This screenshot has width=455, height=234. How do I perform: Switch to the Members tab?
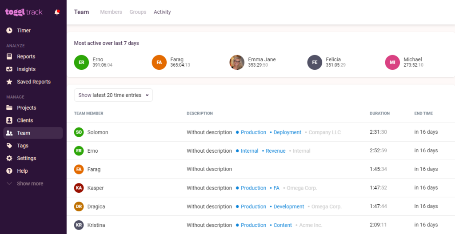(x=111, y=12)
